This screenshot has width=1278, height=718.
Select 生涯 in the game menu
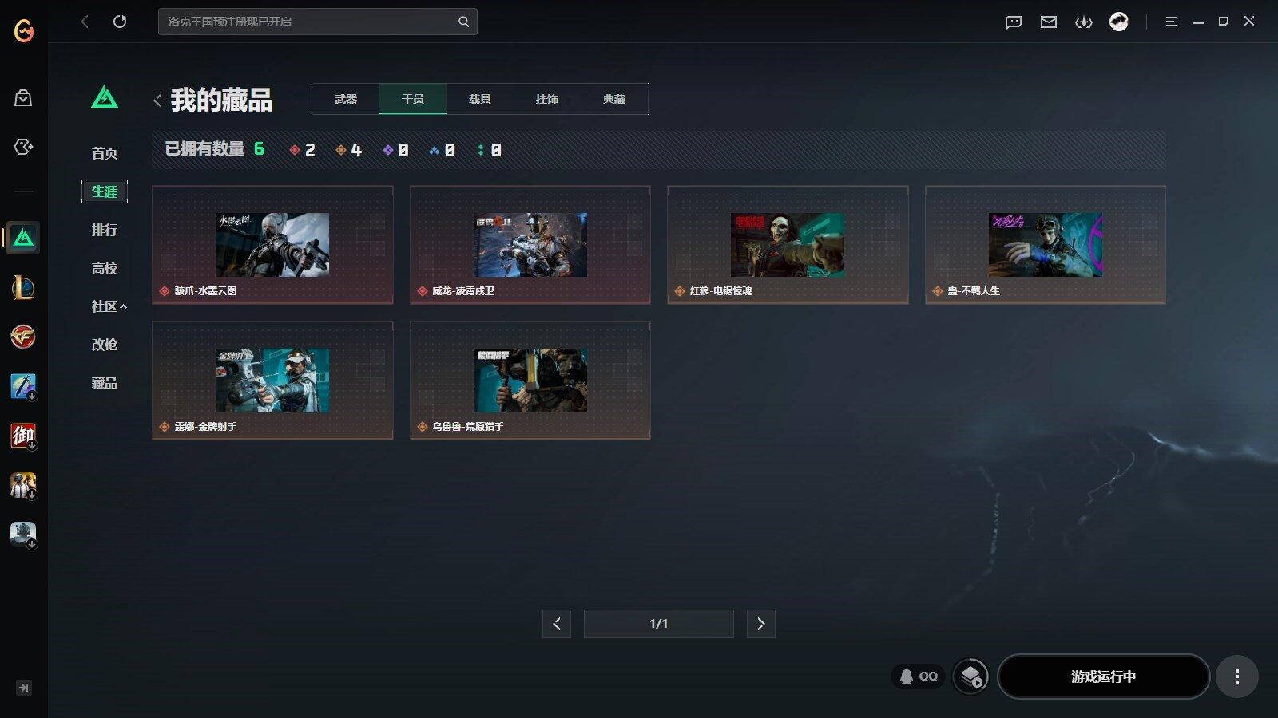pos(105,191)
